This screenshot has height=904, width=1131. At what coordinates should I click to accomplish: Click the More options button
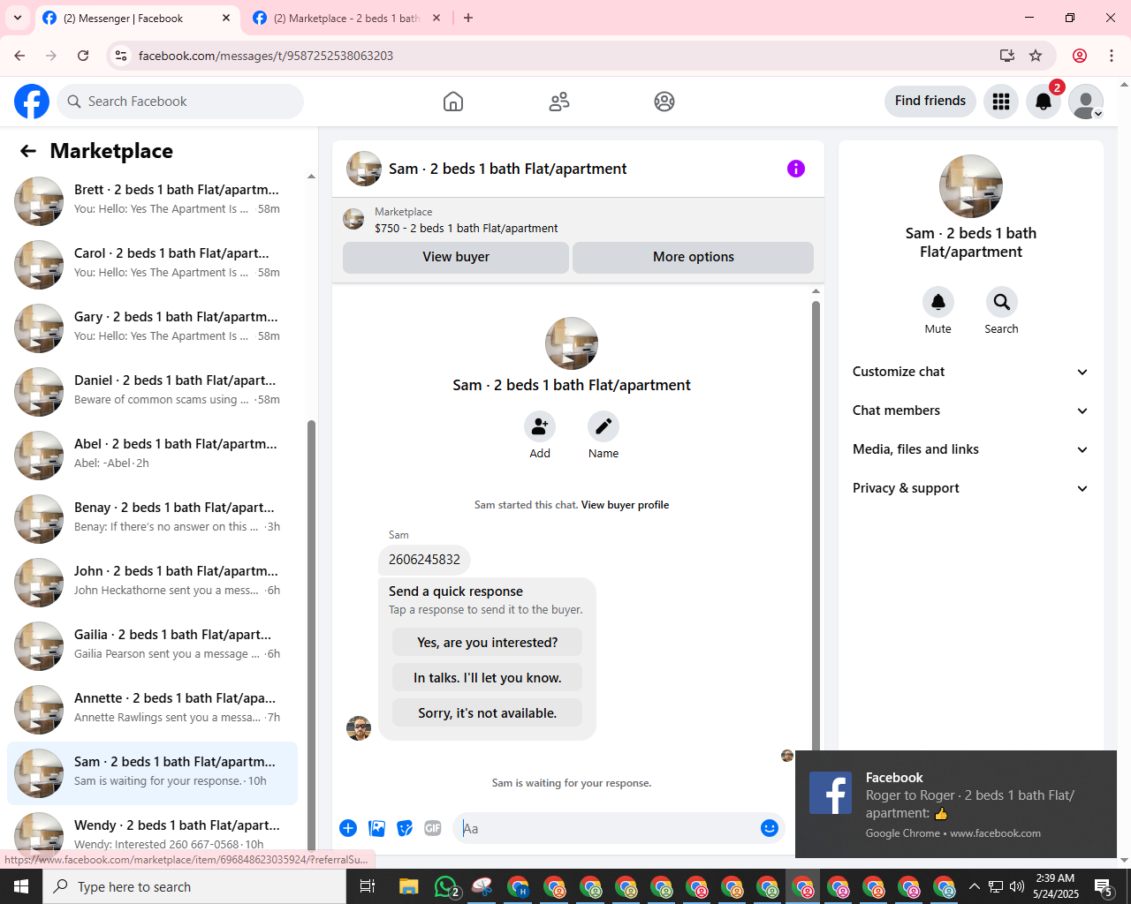(x=694, y=257)
